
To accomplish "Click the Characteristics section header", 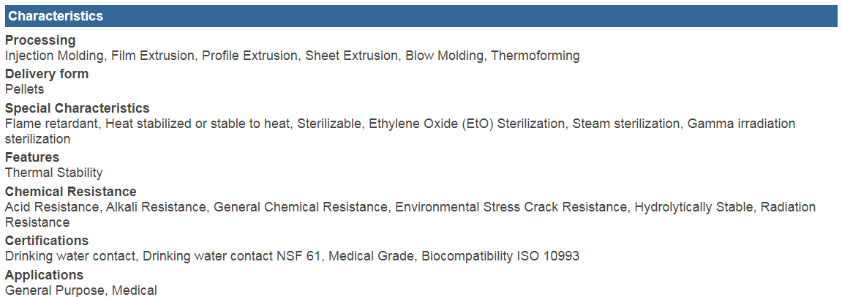I will 421,16.
